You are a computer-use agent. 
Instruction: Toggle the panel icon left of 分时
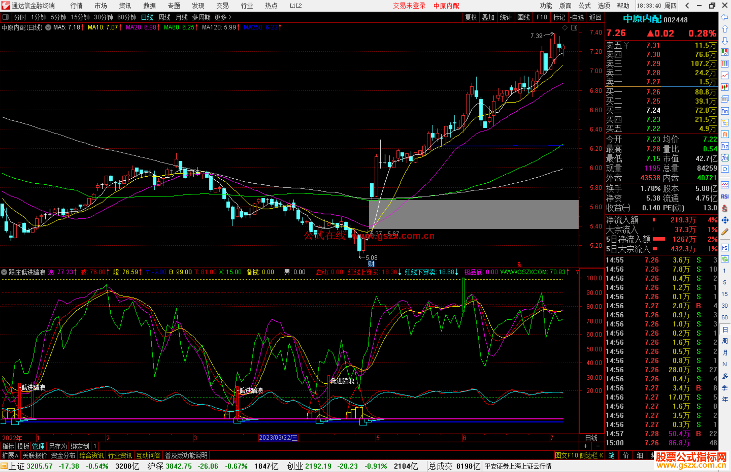click(x=6, y=17)
